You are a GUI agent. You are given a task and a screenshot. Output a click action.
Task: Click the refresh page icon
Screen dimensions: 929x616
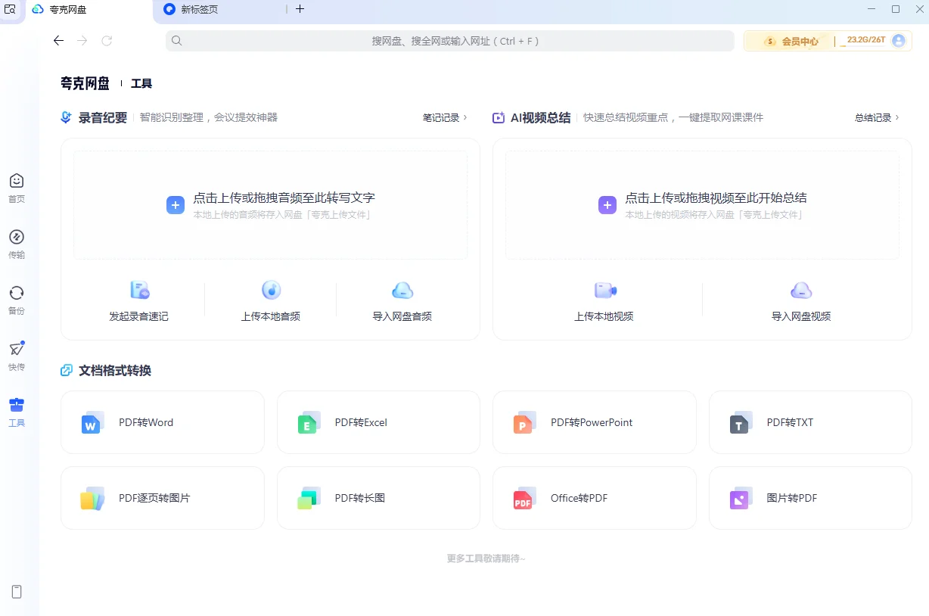point(107,41)
